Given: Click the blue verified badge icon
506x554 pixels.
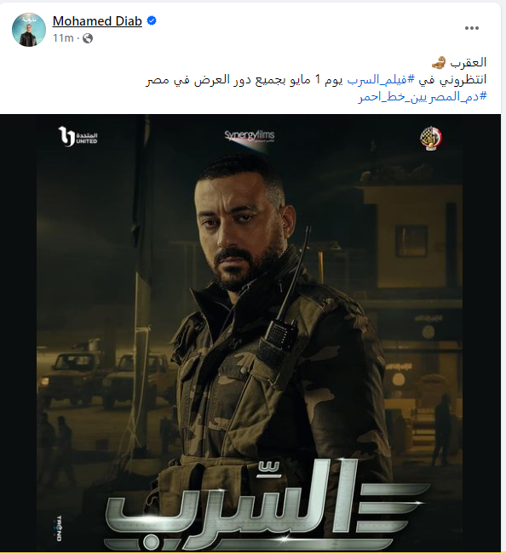Looking at the screenshot, I should (x=152, y=20).
